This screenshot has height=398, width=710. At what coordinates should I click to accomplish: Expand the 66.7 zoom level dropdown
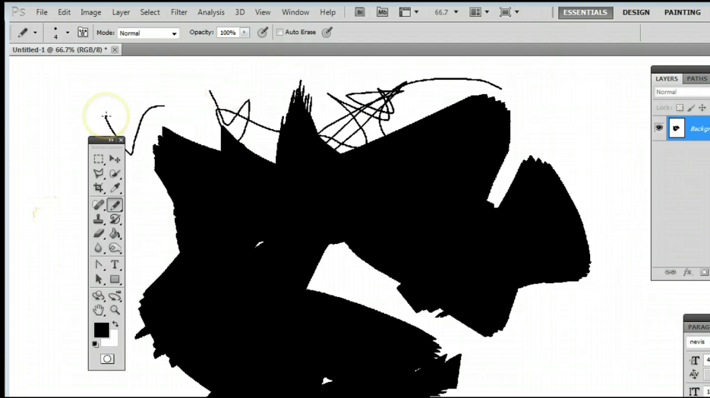456,12
